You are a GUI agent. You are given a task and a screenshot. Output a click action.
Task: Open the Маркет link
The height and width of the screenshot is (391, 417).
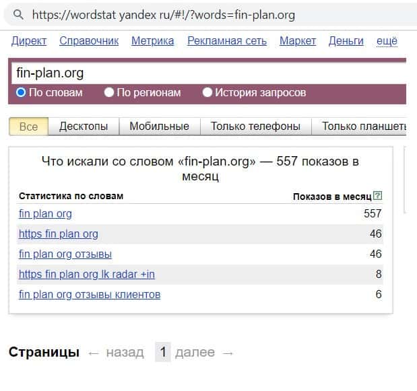tap(297, 41)
